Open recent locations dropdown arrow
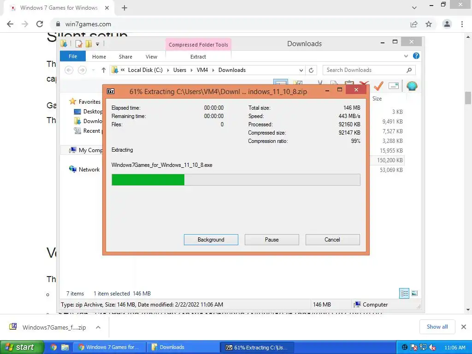The height and width of the screenshot is (354, 472). tap(93, 70)
